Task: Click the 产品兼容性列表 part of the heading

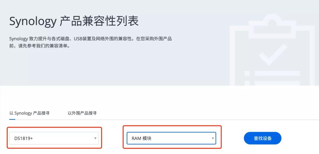Action: 99,21
